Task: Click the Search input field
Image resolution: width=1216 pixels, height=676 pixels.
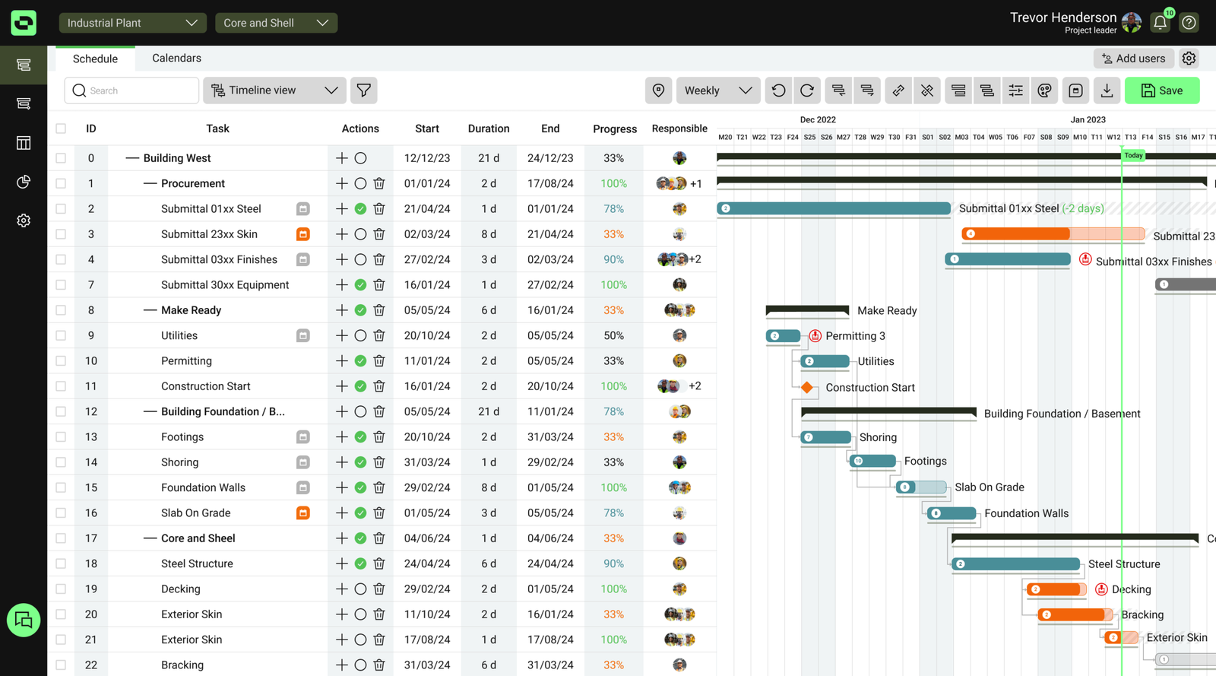Action: point(131,90)
